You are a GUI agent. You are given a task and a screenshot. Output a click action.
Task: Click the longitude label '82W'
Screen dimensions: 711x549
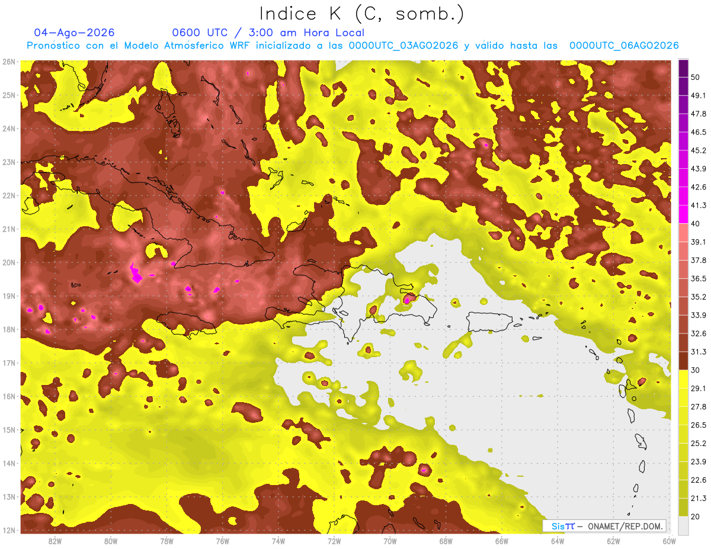coord(55,541)
